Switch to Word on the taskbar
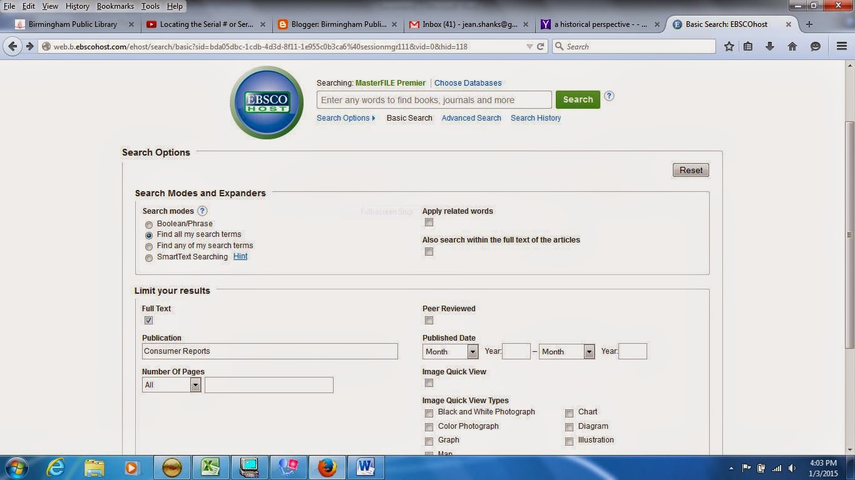 pos(366,467)
